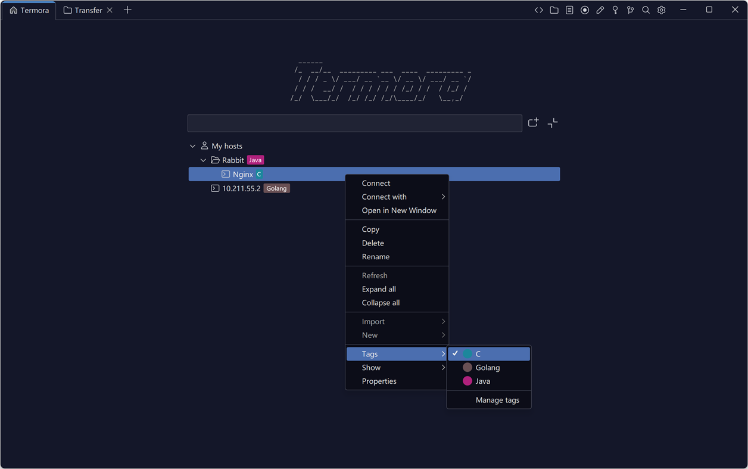Select the Golang tag label in submenu
The width and height of the screenshot is (748, 469).
(x=488, y=368)
